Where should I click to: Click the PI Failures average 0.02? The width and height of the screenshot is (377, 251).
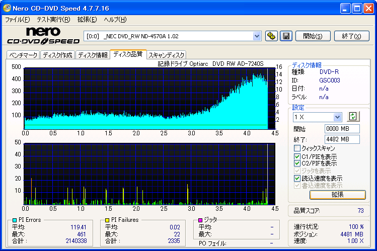[x=175, y=227]
